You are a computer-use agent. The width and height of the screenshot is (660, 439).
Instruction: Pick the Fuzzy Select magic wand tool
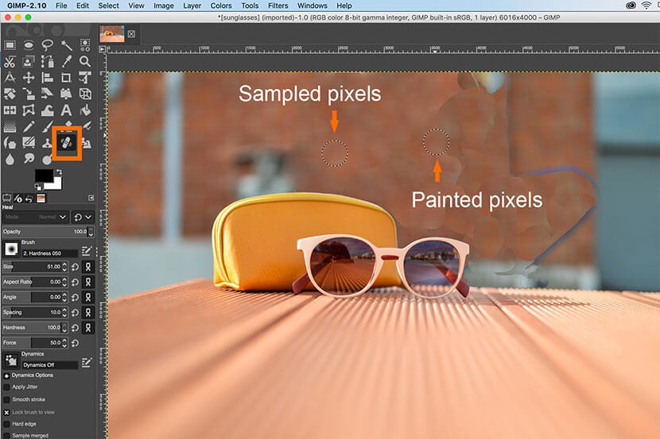tap(66, 44)
